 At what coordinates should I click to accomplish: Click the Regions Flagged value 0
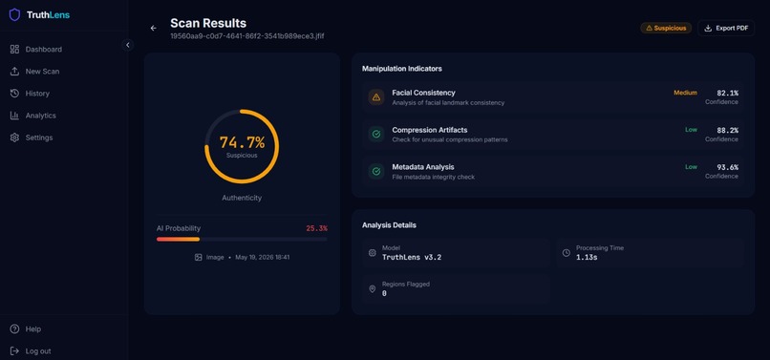pos(384,294)
